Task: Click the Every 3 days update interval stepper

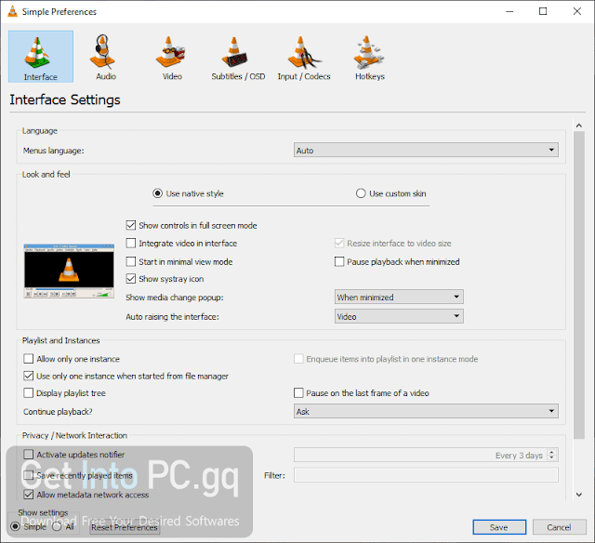Action: coord(552,455)
